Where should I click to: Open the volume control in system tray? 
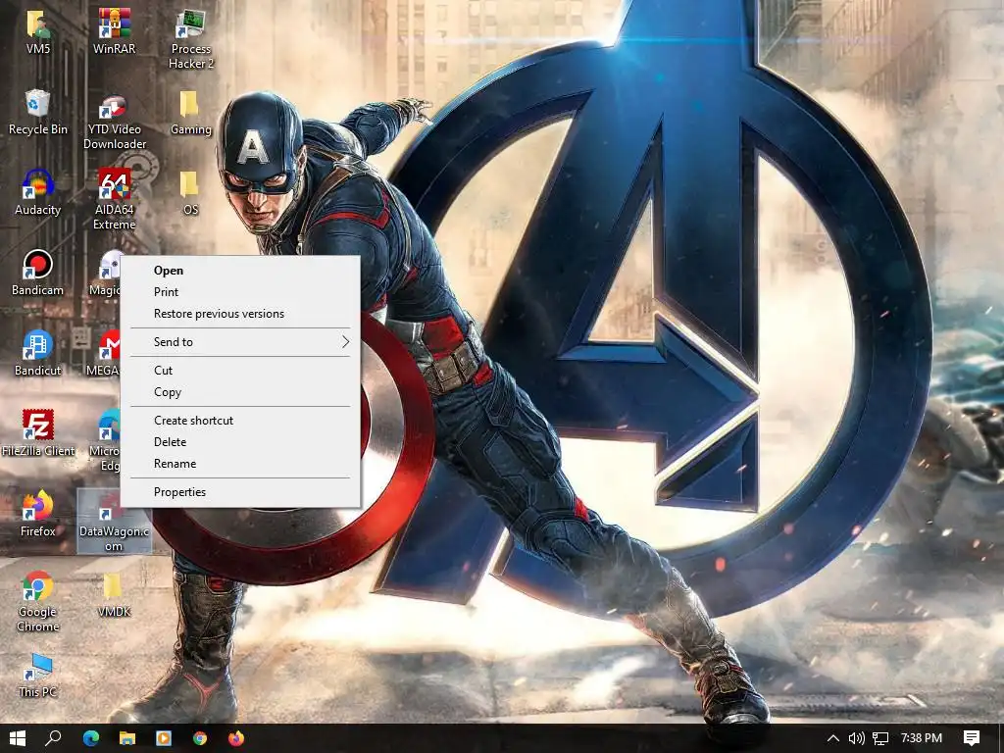tap(856, 738)
